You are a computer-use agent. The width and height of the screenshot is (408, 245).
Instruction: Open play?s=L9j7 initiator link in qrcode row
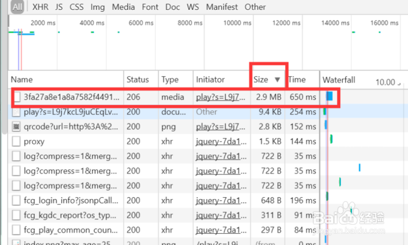220,127
